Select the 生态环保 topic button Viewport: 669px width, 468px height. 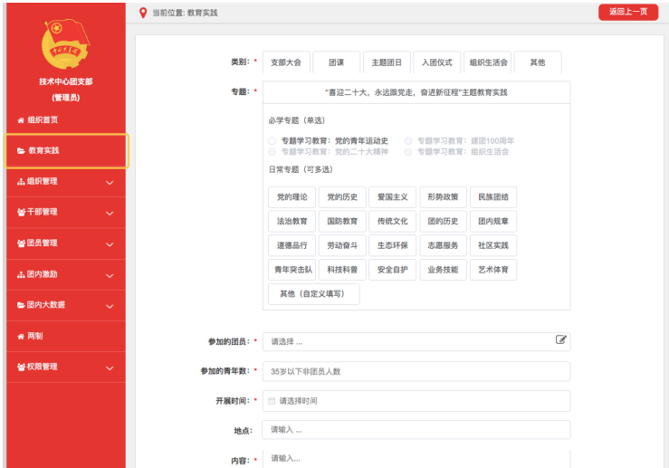[393, 245]
